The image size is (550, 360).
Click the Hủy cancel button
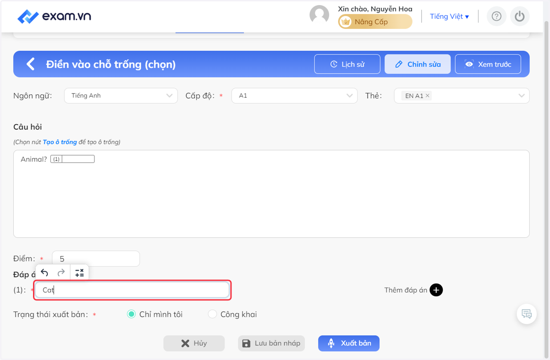pos(194,344)
